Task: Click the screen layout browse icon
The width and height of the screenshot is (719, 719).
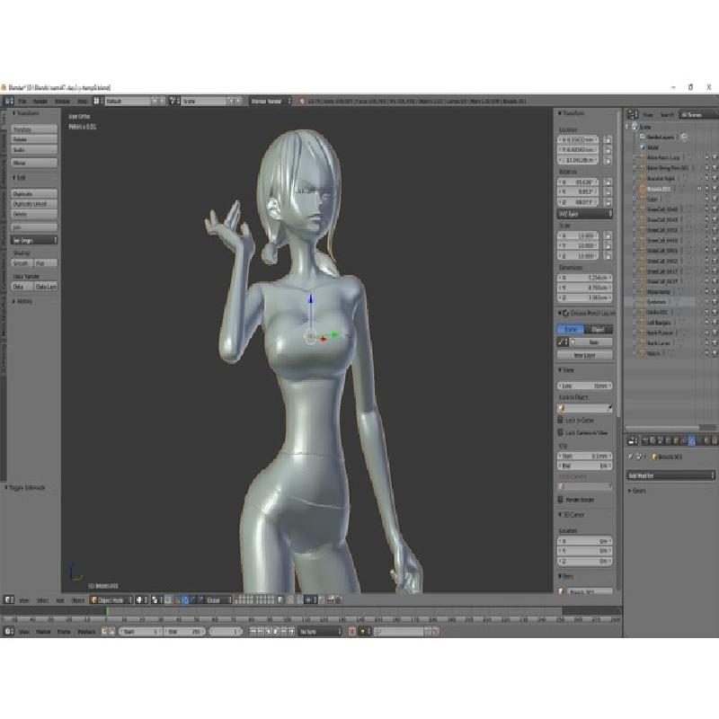Action: (101, 102)
